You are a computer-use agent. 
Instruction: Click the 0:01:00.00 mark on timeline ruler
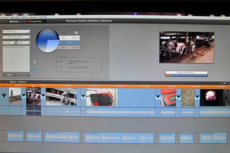[x=146, y=86]
